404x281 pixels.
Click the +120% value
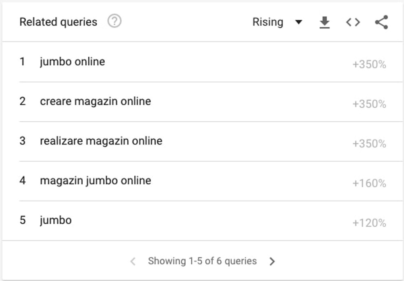(369, 223)
